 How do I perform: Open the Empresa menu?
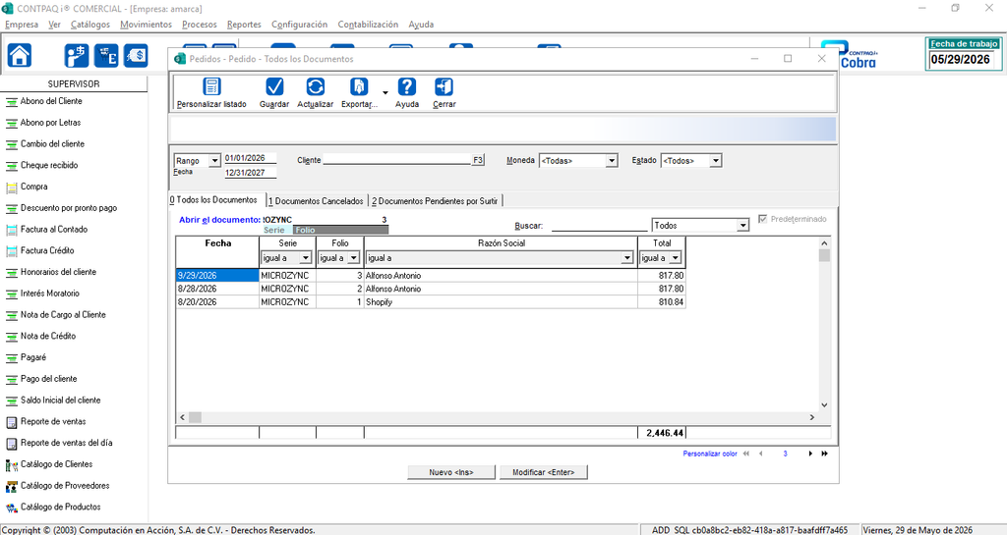tap(22, 25)
